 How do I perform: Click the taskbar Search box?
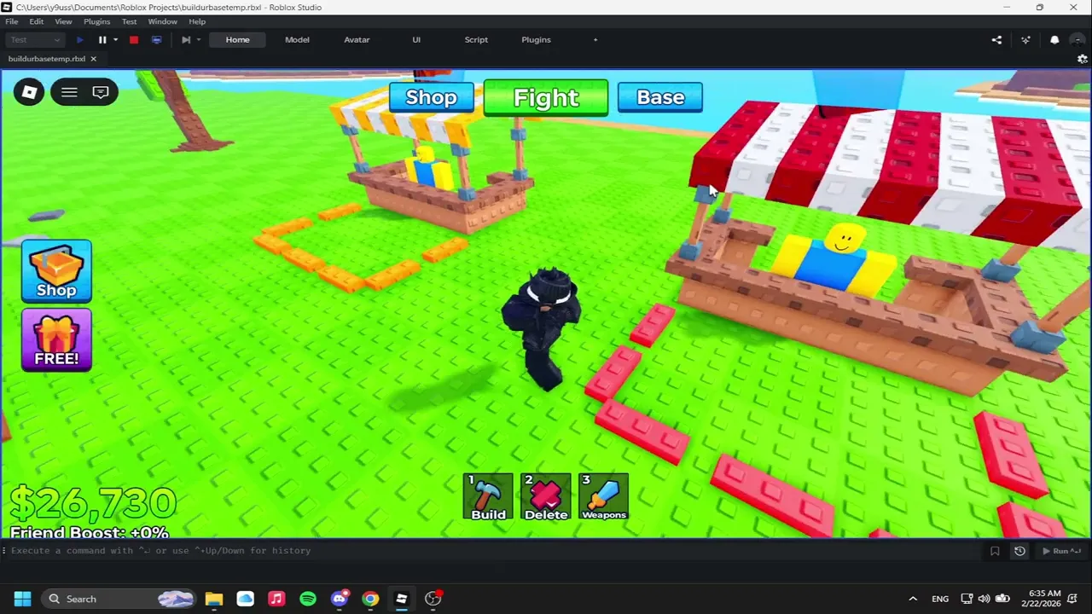tap(119, 599)
